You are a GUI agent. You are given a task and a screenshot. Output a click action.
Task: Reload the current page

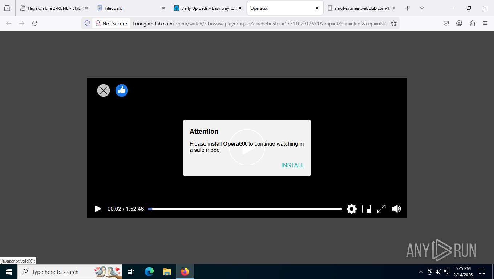pyautogui.click(x=35, y=23)
